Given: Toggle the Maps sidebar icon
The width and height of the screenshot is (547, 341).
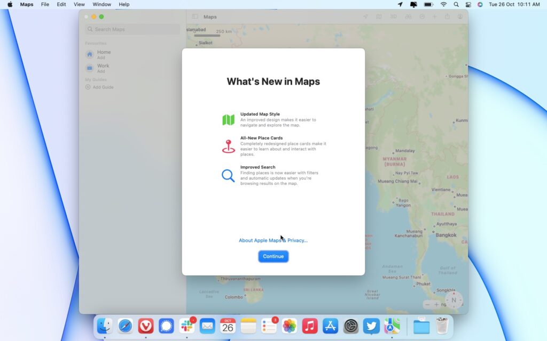Looking at the screenshot, I should (x=195, y=17).
